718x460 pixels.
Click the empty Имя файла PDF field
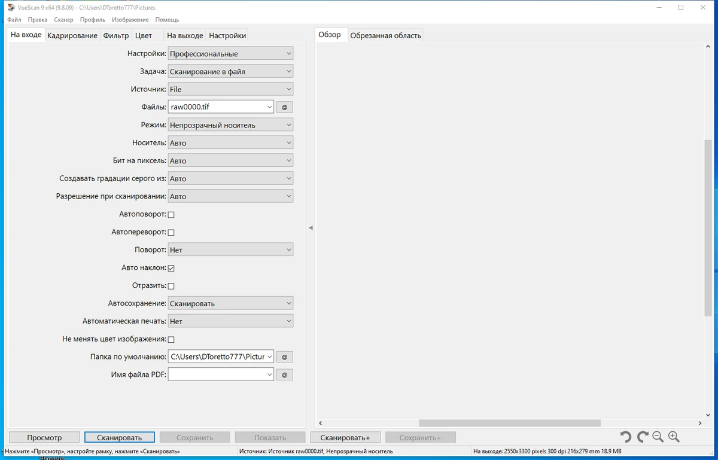click(x=221, y=374)
